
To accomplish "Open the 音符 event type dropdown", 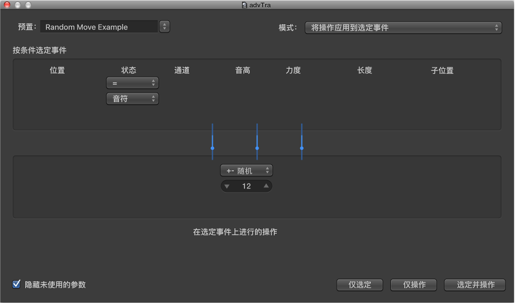I will [132, 99].
